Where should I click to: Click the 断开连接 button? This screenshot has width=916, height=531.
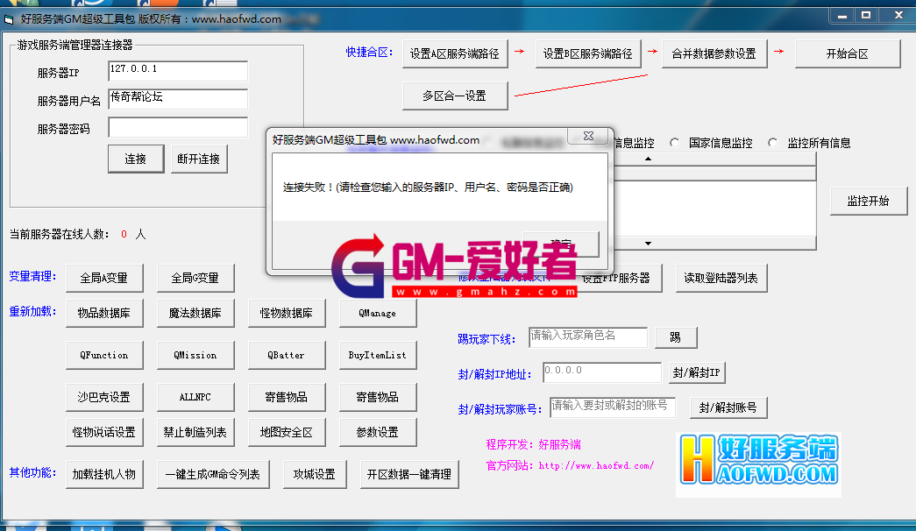tap(199, 159)
